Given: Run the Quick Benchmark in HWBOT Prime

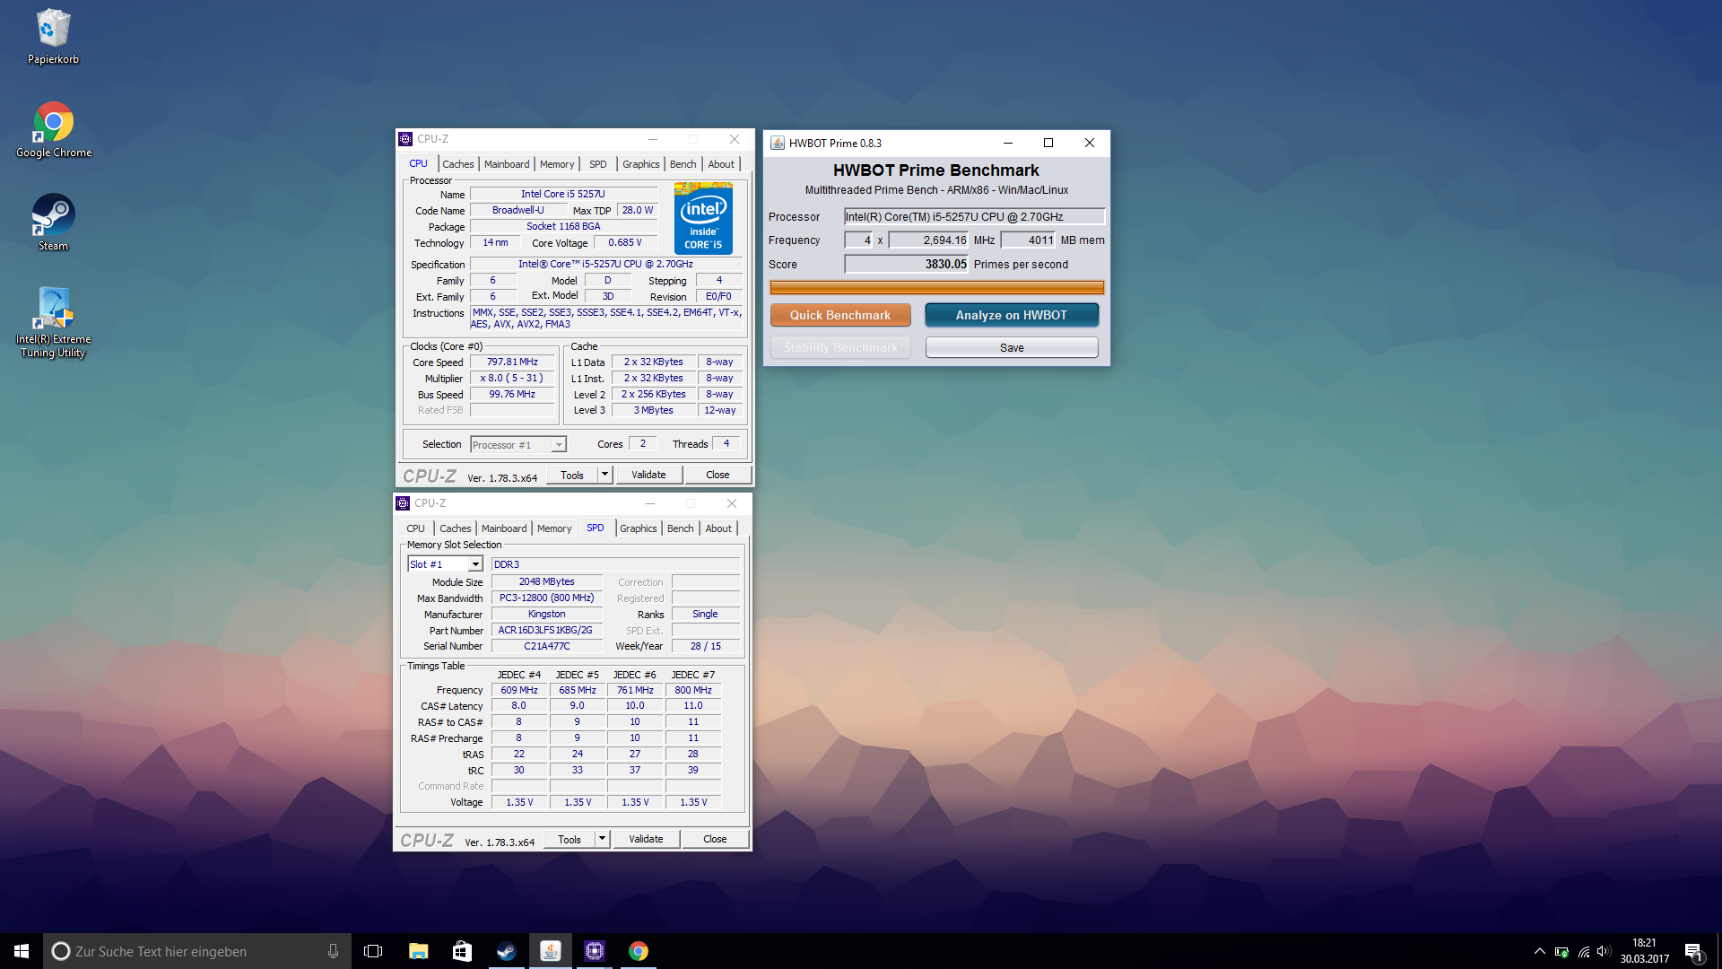Looking at the screenshot, I should (840, 315).
